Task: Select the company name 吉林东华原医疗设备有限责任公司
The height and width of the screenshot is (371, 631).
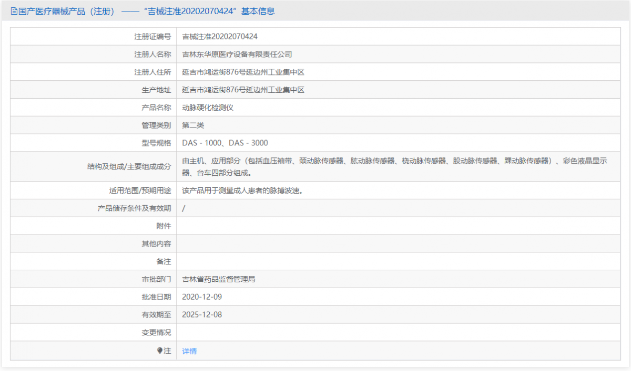Action: [x=238, y=54]
